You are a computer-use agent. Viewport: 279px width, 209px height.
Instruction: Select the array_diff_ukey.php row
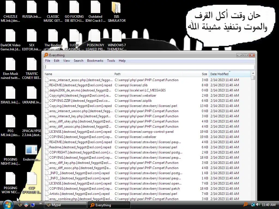(x=147, y=121)
